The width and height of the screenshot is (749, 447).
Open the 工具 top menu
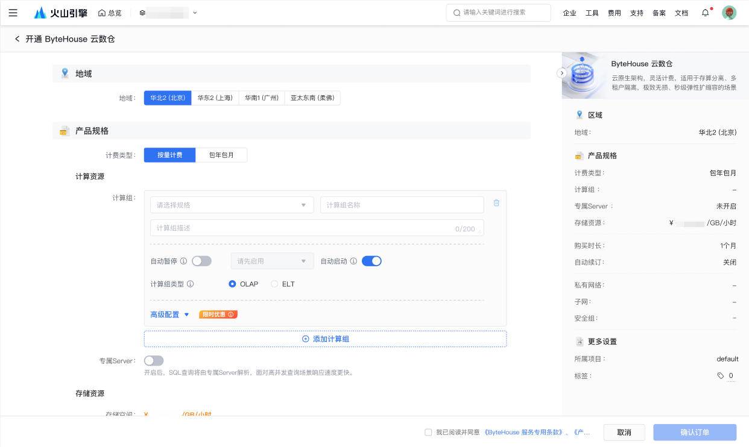click(x=592, y=13)
